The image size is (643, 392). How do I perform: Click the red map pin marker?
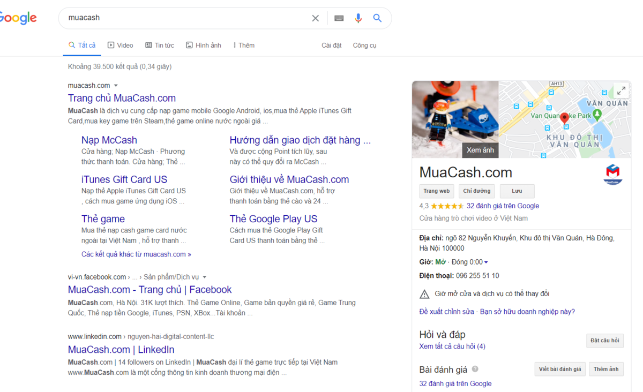(x=564, y=119)
